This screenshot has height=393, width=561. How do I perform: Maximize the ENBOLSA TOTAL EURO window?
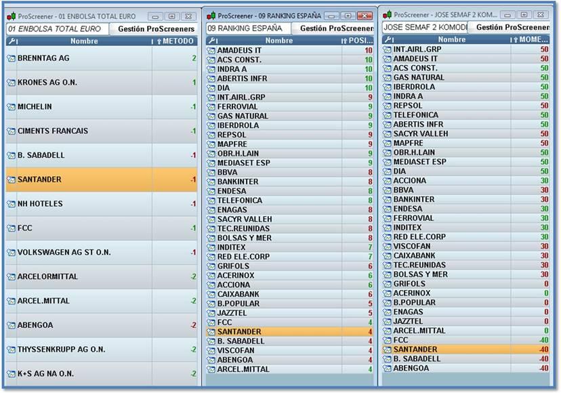pyautogui.click(x=171, y=16)
